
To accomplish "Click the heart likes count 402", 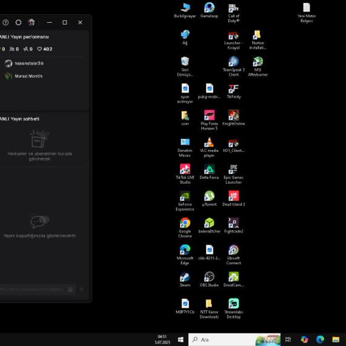I will pos(45,49).
